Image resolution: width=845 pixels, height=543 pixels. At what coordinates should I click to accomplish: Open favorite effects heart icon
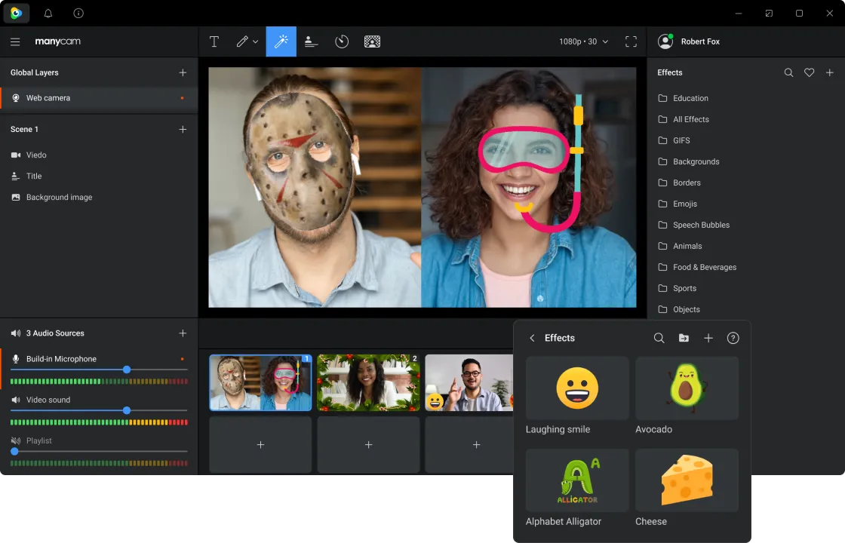click(x=809, y=72)
